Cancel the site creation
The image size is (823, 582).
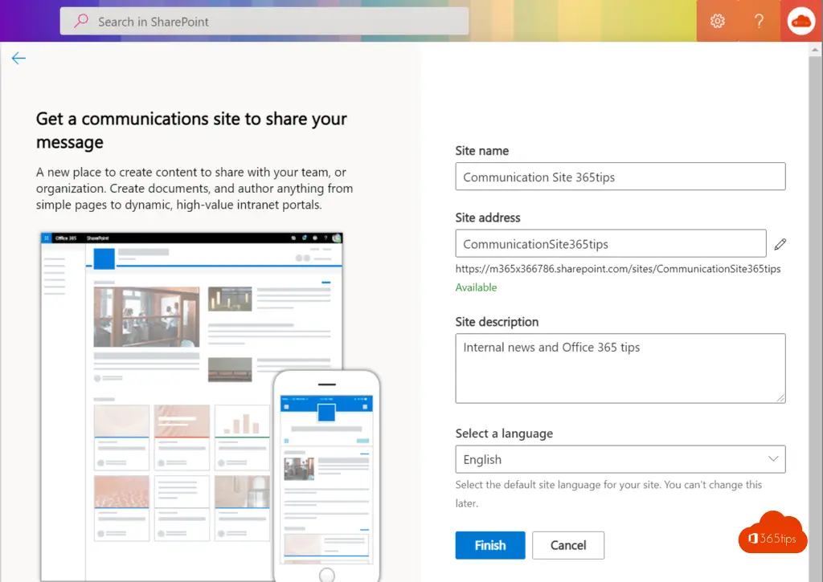tap(568, 545)
